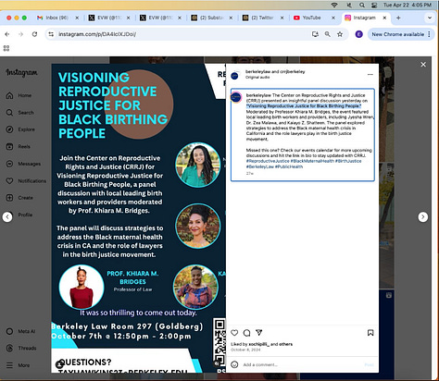The image size is (439, 381).
Task: Open macOS Control Center
Action: (374, 5)
